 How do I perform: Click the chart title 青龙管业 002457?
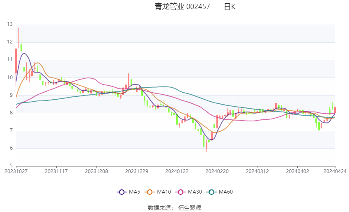point(182,7)
